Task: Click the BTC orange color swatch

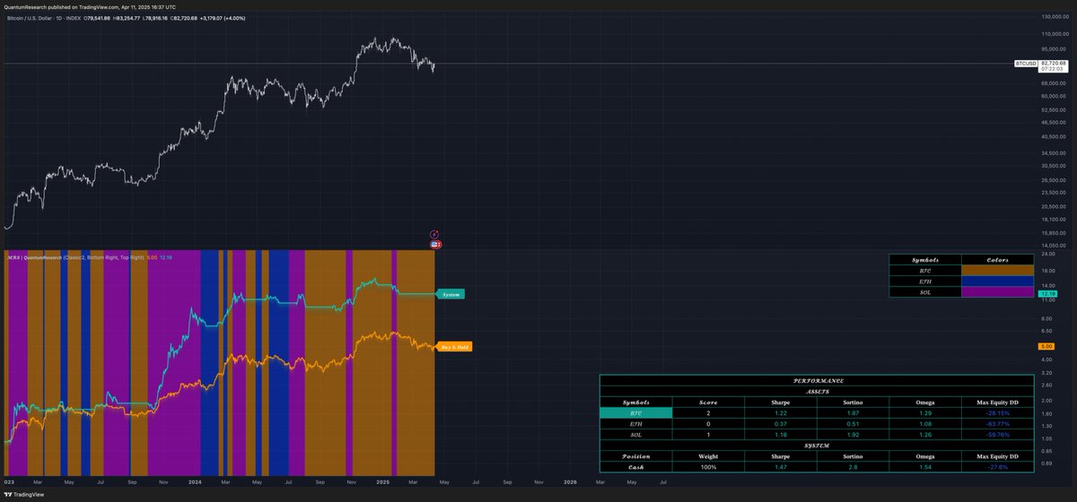Action: pyautogui.click(x=999, y=268)
